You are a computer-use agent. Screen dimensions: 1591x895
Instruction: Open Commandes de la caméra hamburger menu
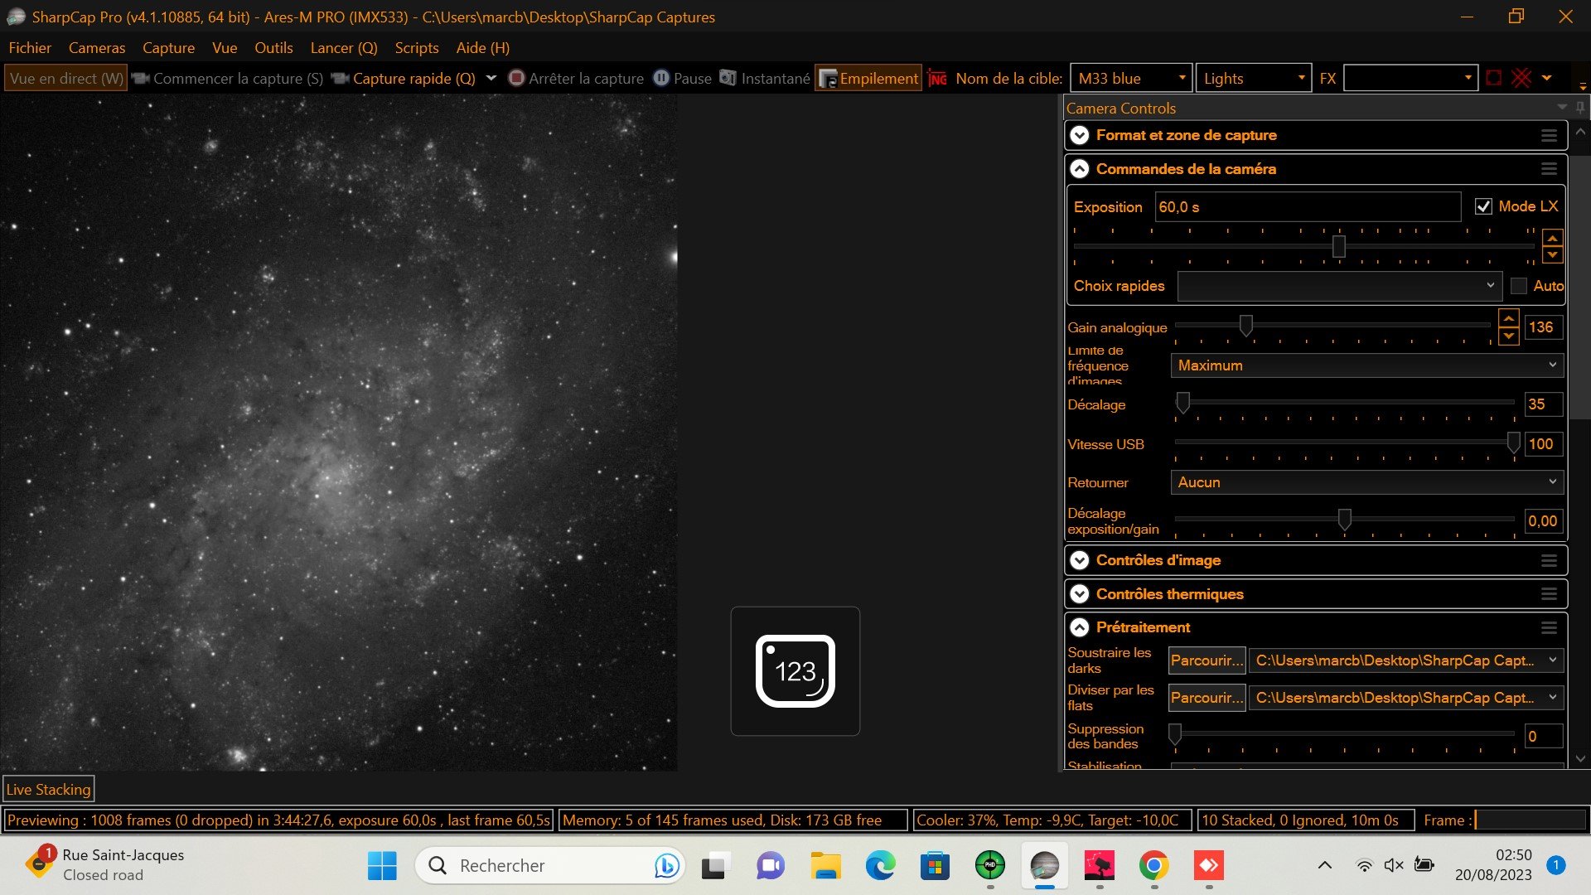coord(1549,169)
